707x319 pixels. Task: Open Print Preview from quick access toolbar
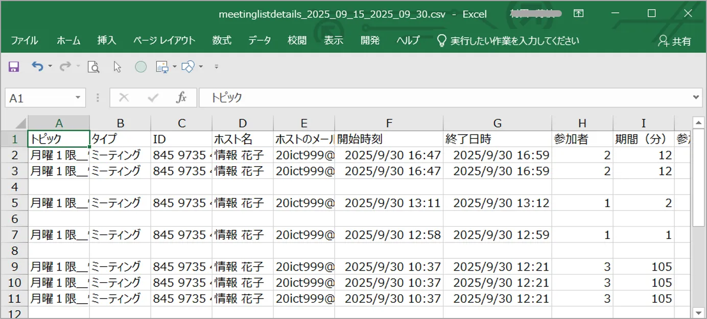[93, 67]
